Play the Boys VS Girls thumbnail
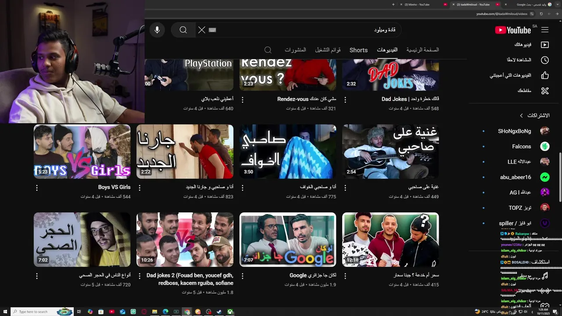The image size is (562, 316). pos(82,151)
